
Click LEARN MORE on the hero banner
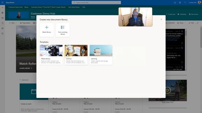pos(26,68)
